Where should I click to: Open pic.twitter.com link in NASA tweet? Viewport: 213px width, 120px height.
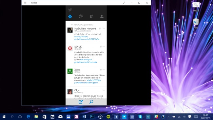87,39
